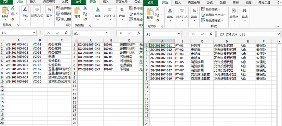Viewport: 282px width, 126px height.
Task: Collapse the ribbon in right window
Action: click(x=279, y=26)
